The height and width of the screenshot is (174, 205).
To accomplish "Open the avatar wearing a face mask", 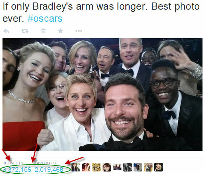I will [x=107, y=167].
